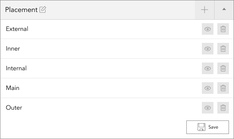
Task: Delete the Inner item
Action: [x=223, y=49]
